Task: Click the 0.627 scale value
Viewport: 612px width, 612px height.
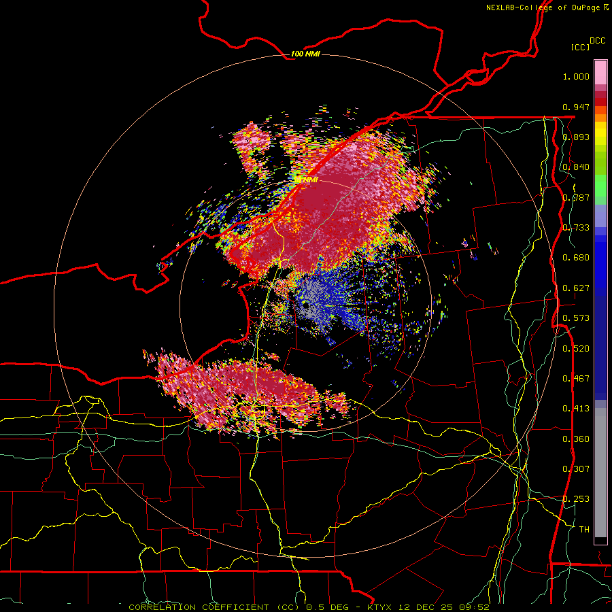Action: (576, 288)
